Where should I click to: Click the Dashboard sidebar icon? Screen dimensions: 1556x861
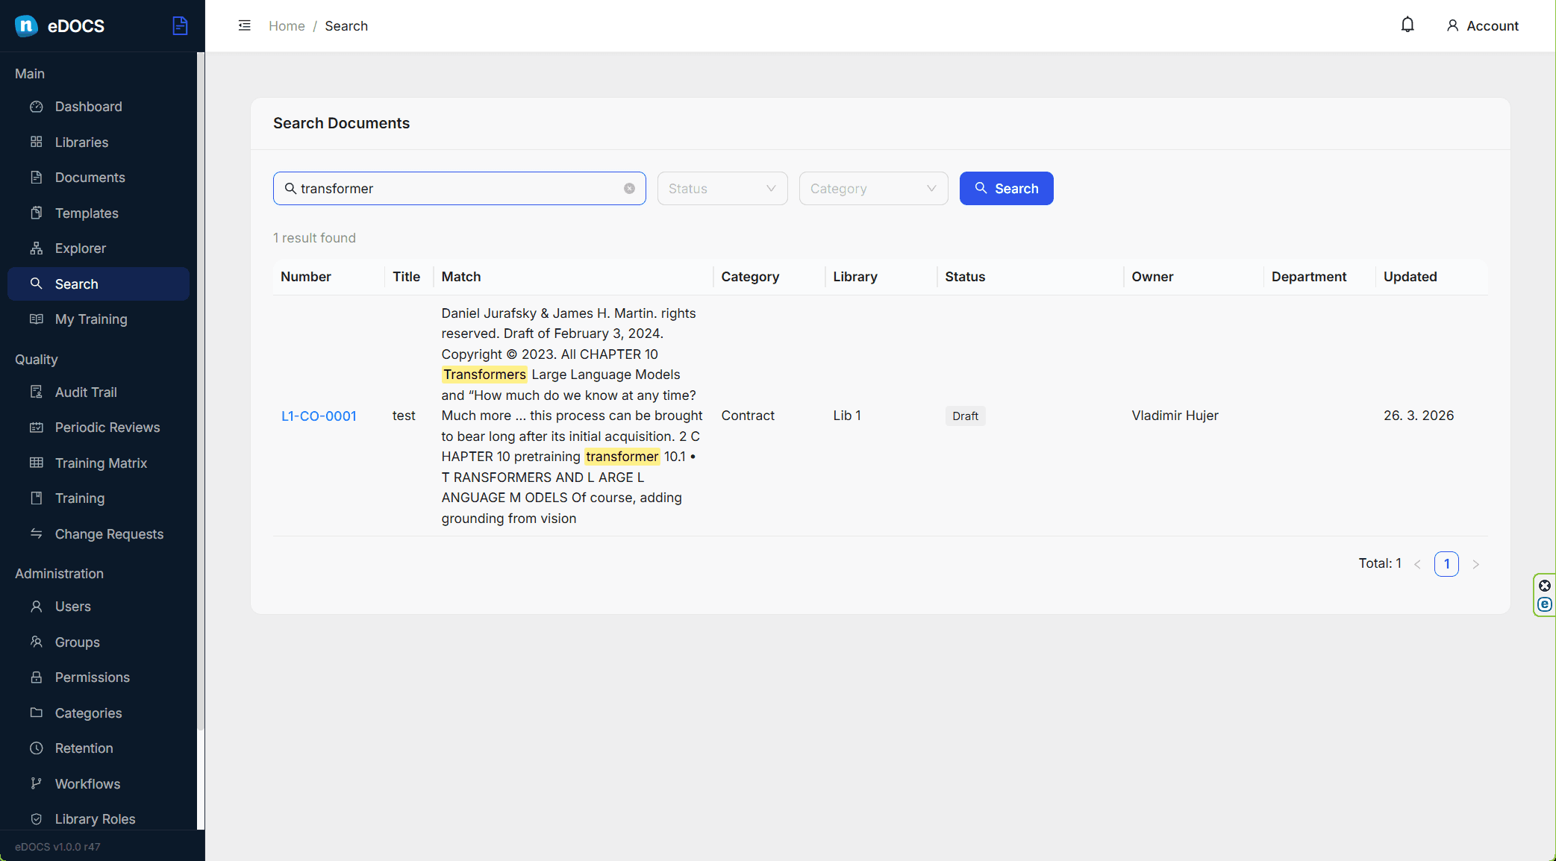coord(37,107)
